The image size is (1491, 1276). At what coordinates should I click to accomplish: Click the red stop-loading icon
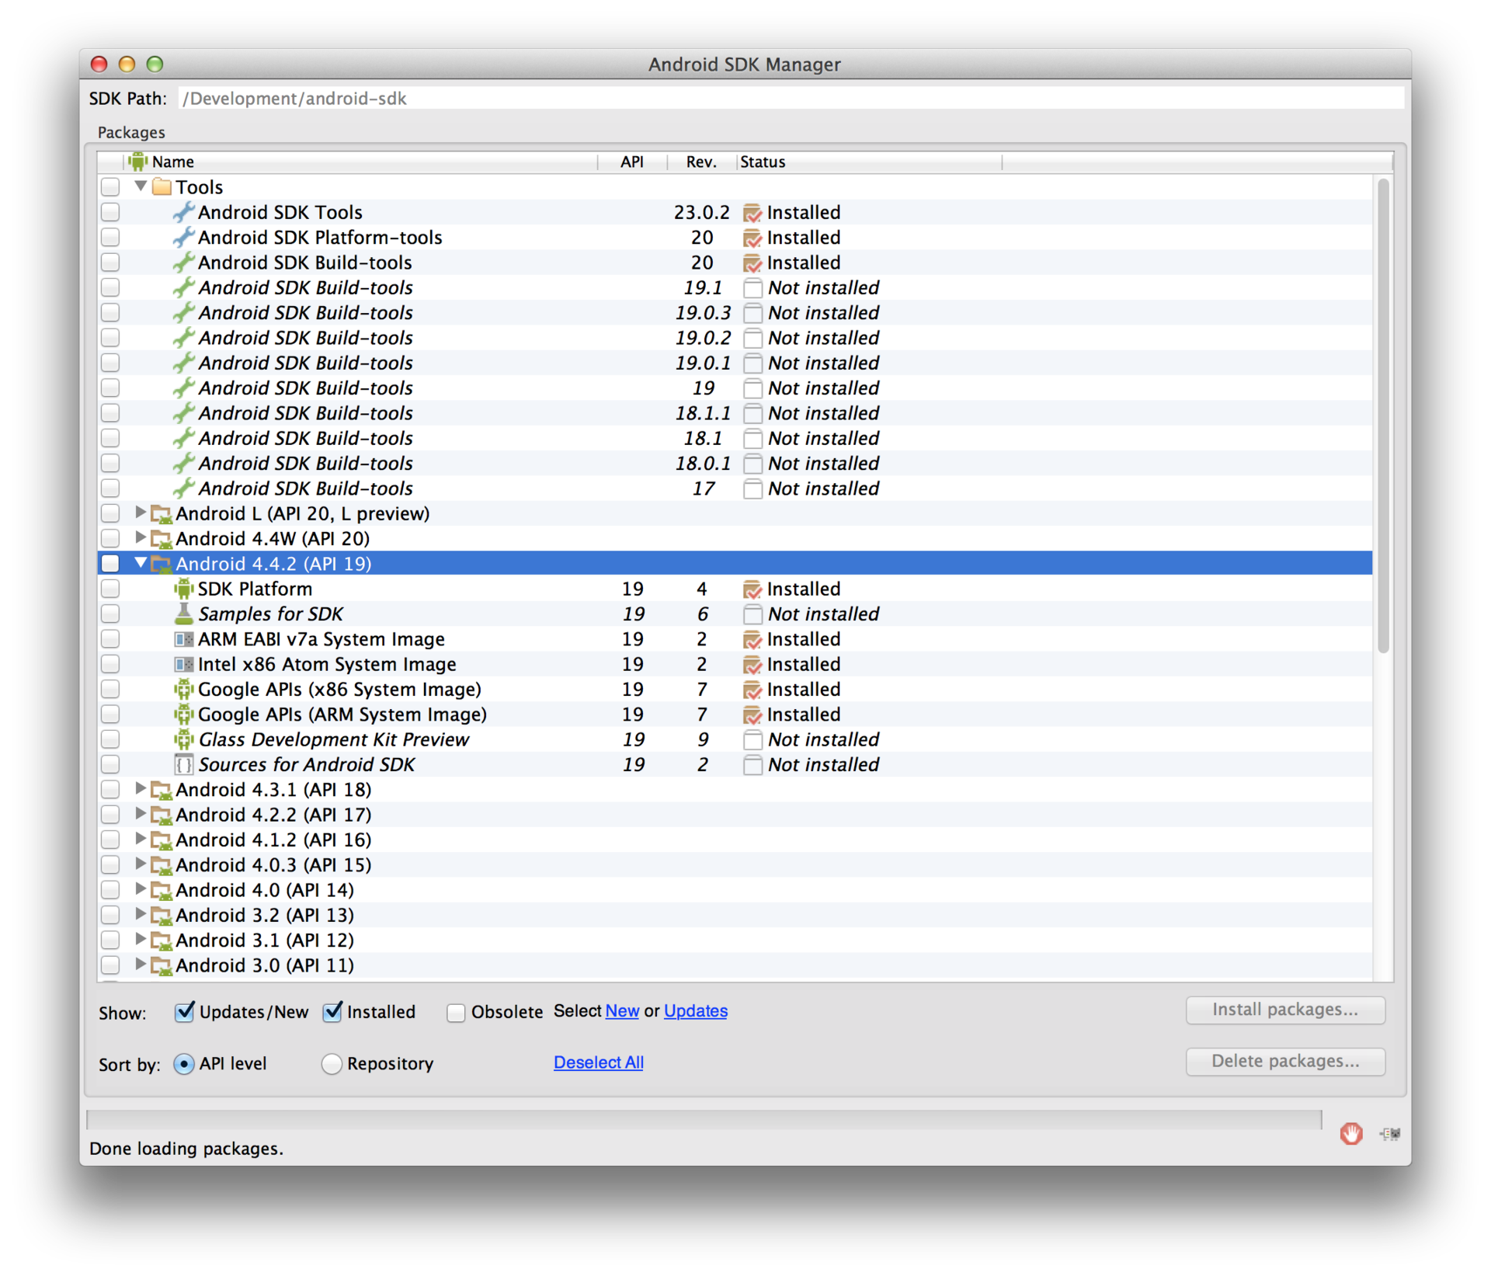click(1350, 1133)
